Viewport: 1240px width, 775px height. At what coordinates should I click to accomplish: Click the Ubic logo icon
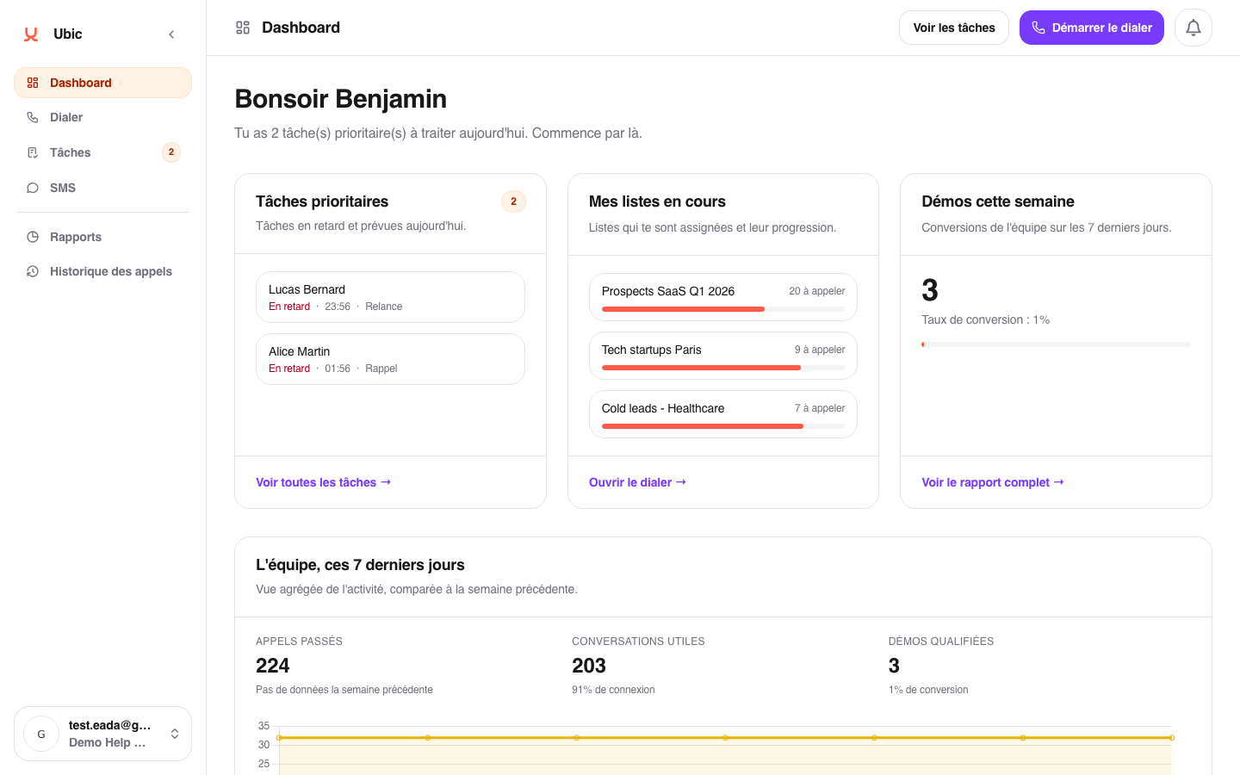click(x=31, y=34)
